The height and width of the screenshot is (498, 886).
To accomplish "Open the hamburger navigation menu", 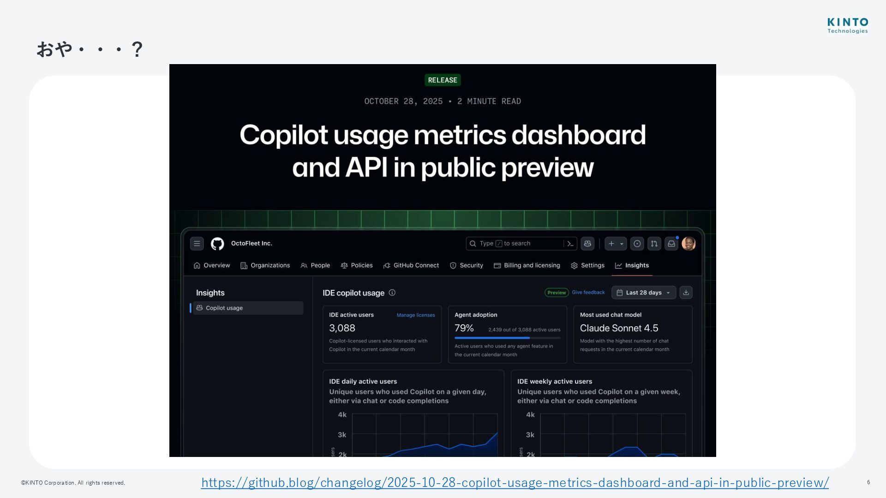I will (x=197, y=243).
